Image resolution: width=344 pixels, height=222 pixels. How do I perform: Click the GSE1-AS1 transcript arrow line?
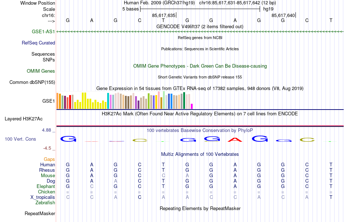(x=200, y=32)
